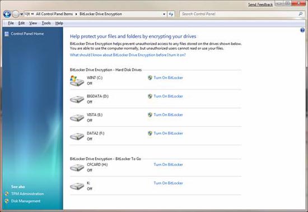Open TPM Administration link
The height and width of the screenshot is (212, 308).
point(27,193)
